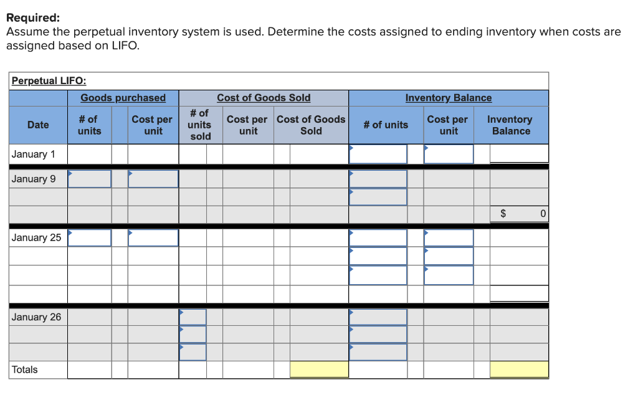Select January 25 third inventory cost per unit field
Screen dimensions: 638x400
tap(449, 275)
